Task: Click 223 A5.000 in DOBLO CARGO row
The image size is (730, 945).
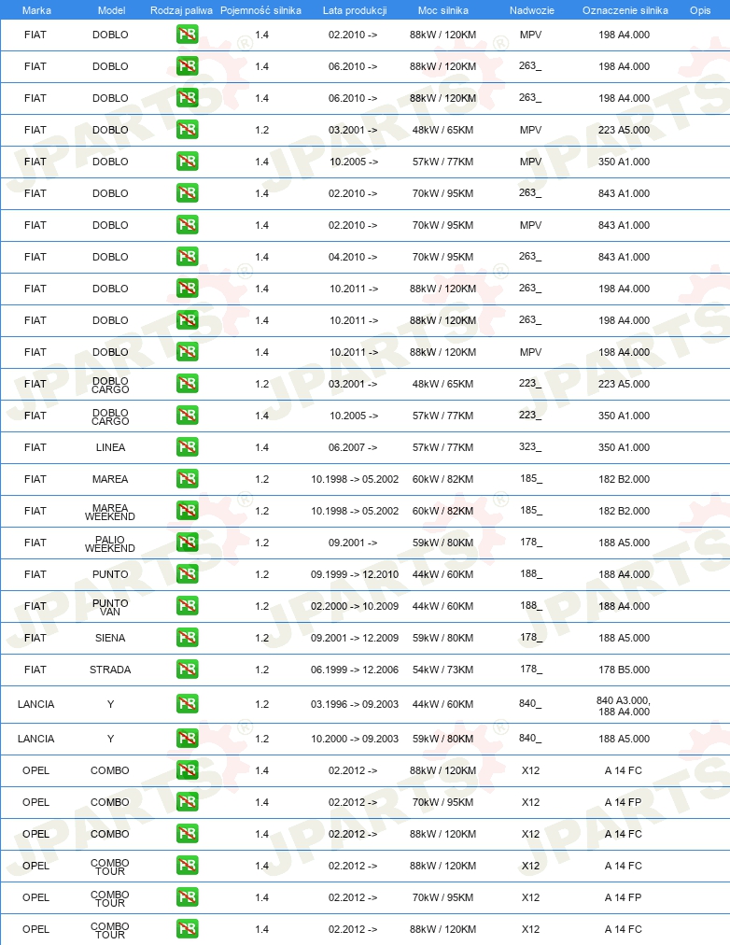Action: click(x=624, y=384)
